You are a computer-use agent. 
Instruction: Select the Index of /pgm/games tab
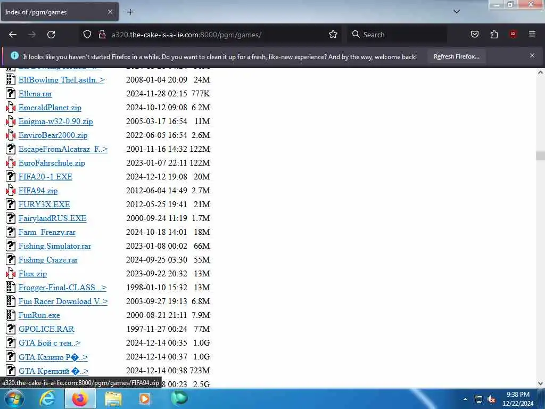[60, 12]
